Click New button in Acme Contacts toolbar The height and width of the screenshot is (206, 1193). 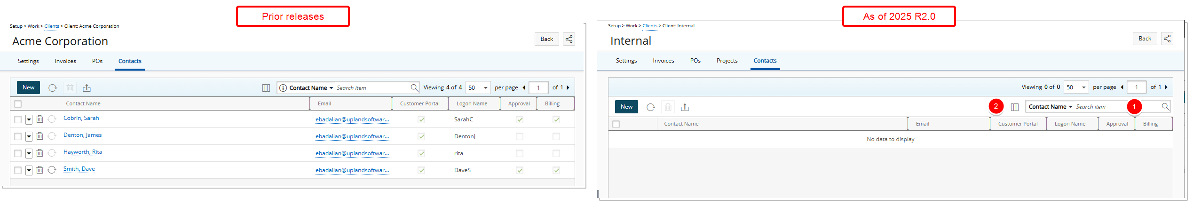[x=29, y=87]
